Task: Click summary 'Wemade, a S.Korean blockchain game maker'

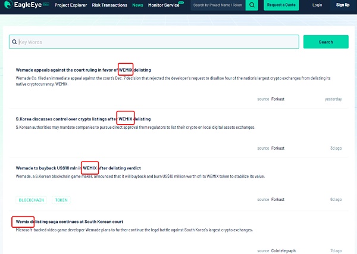Action: coord(140,176)
